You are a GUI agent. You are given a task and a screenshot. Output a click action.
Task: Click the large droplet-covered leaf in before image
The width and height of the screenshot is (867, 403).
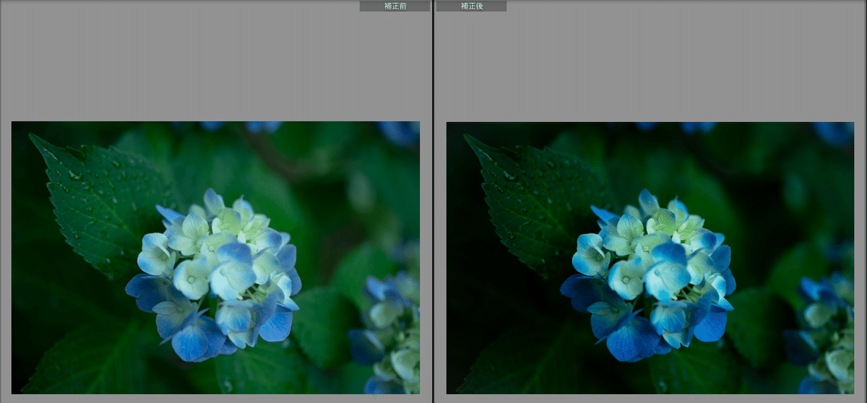[x=101, y=204]
